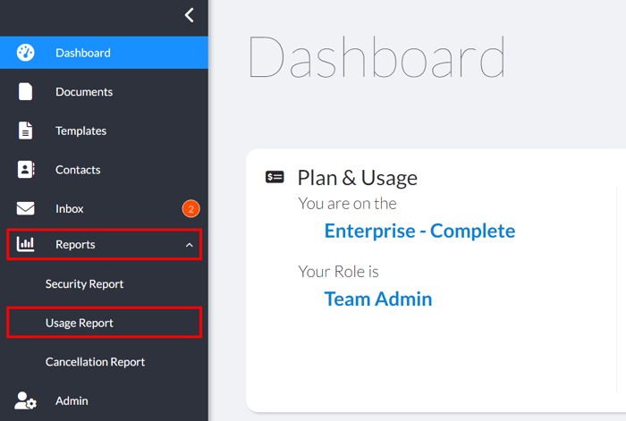
Task: Click the Templates page icon
Action: (25, 131)
